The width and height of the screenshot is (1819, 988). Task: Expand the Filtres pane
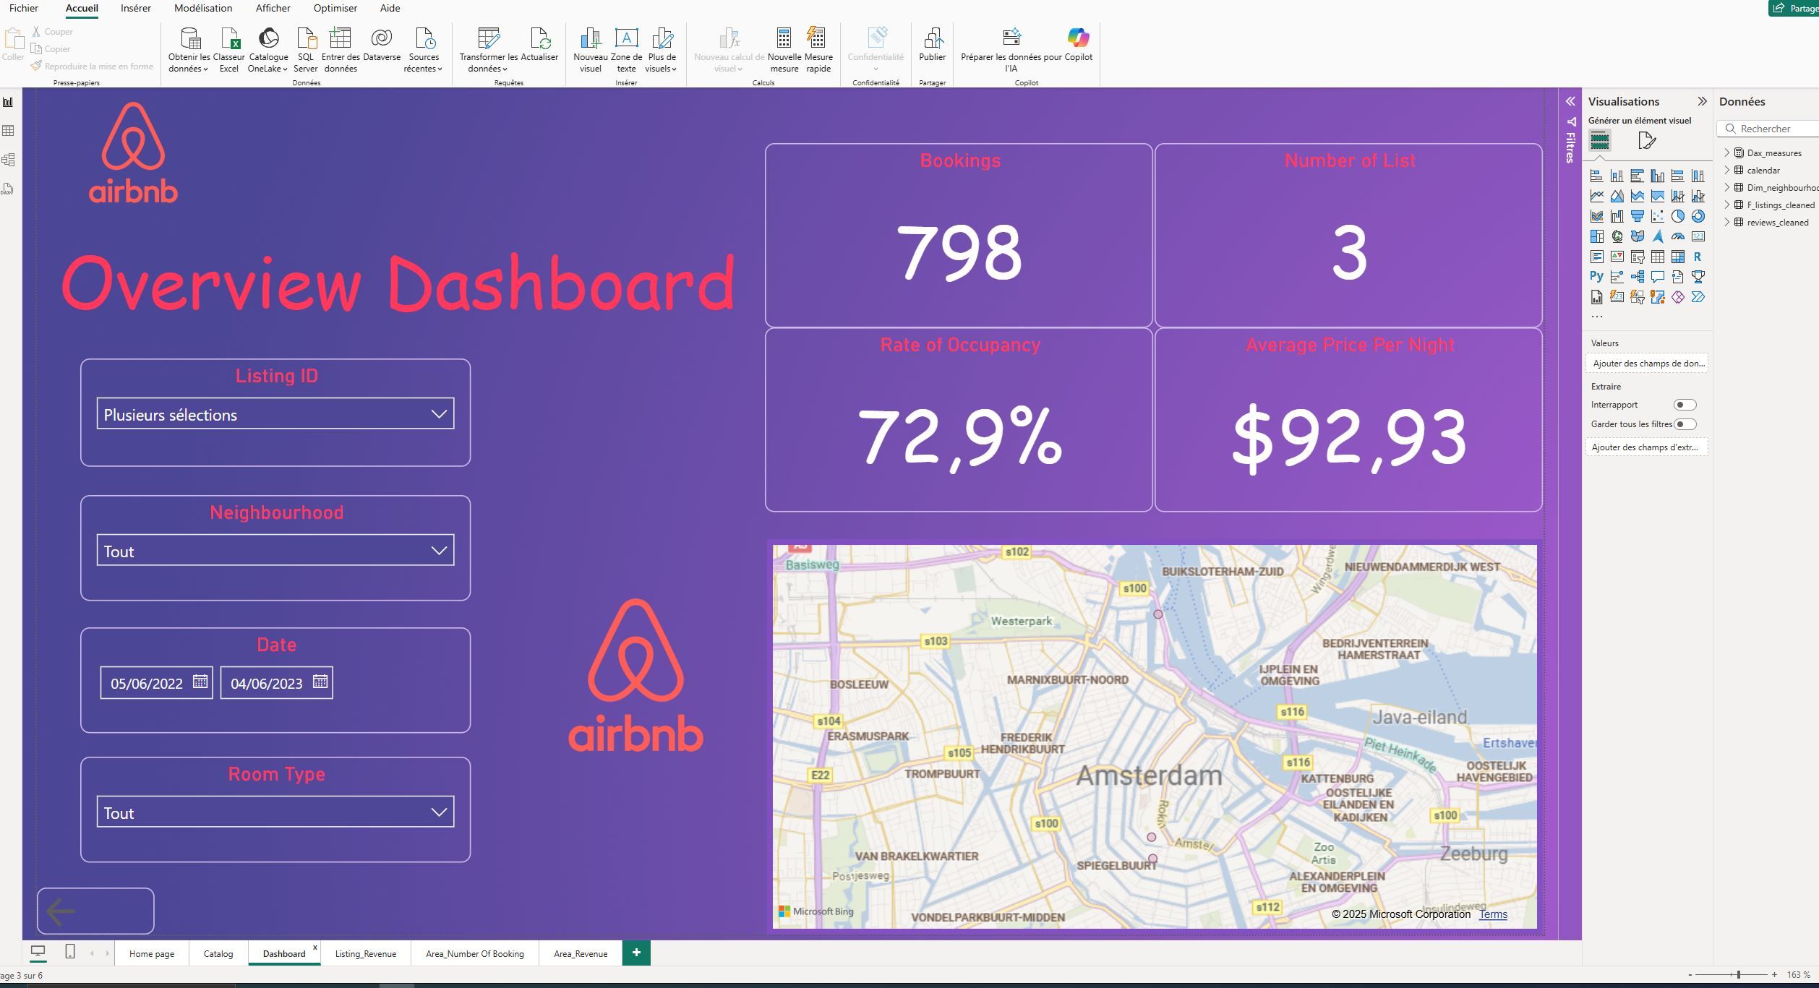[x=1570, y=101]
